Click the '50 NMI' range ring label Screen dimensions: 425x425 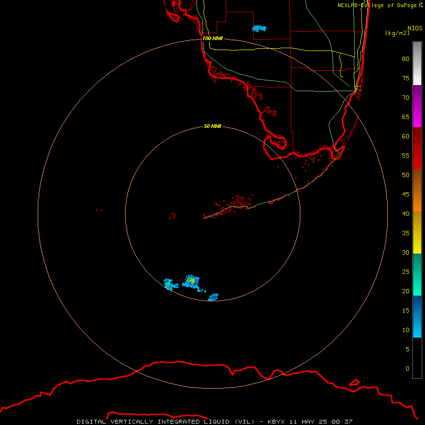pos(212,126)
